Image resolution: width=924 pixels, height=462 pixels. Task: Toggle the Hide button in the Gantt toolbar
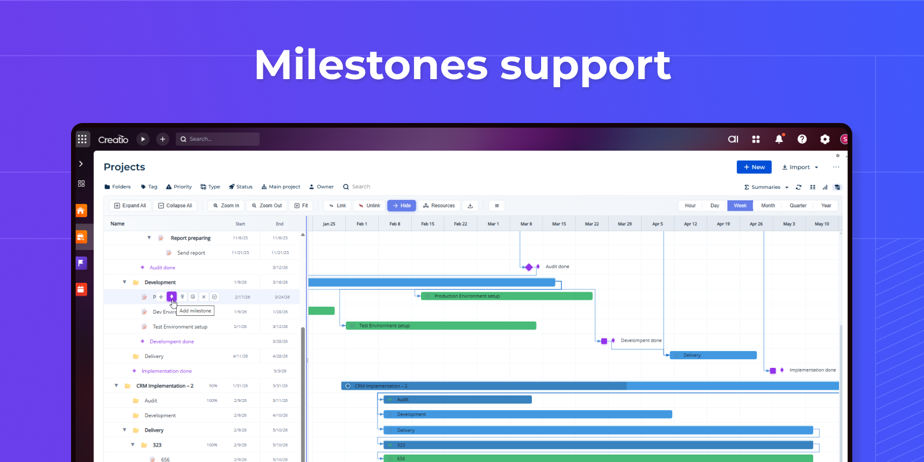point(402,206)
